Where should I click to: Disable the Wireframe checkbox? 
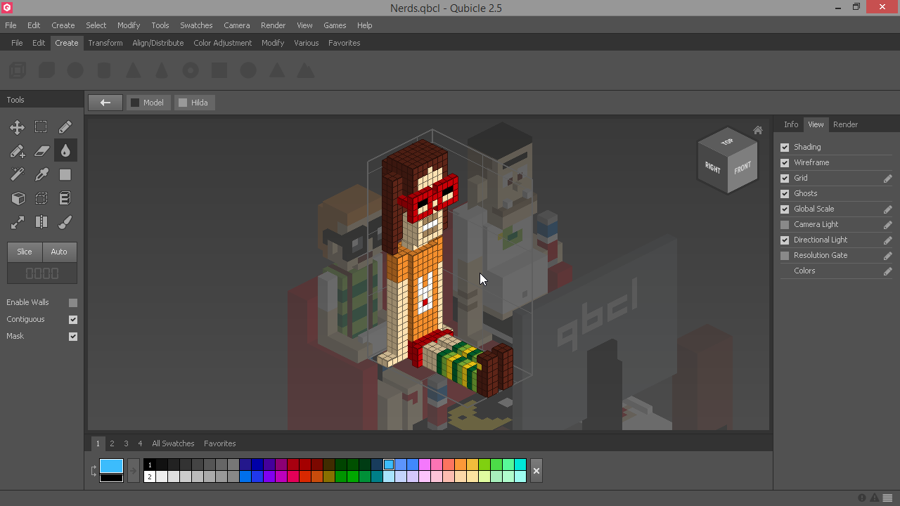coord(785,162)
